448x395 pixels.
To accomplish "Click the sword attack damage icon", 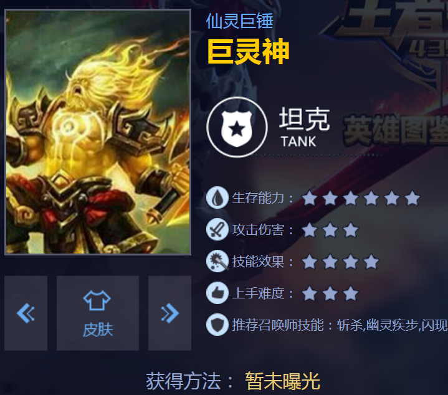I will [217, 229].
